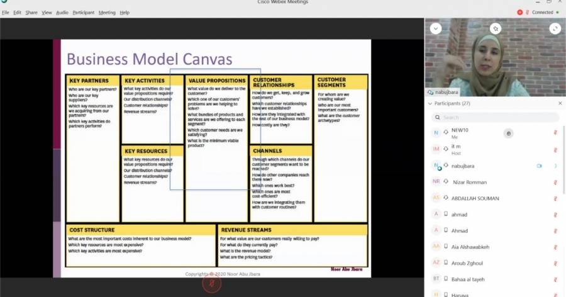Open the Meeting menu
Screen dimensions: 566x297
[x=107, y=13]
